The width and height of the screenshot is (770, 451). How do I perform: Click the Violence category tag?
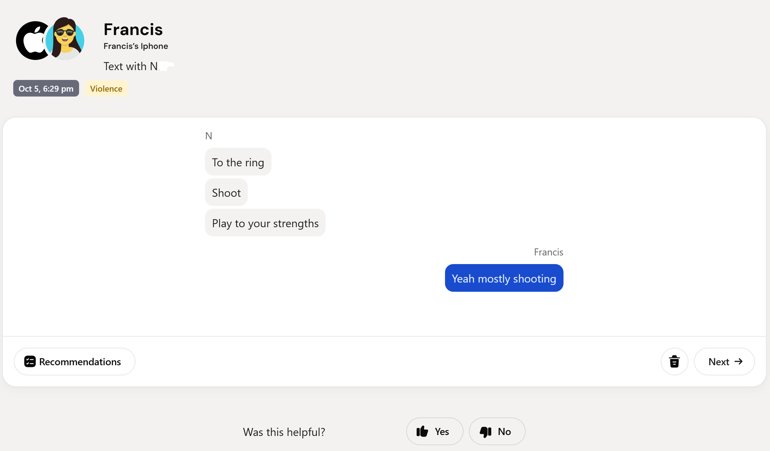[x=106, y=89]
